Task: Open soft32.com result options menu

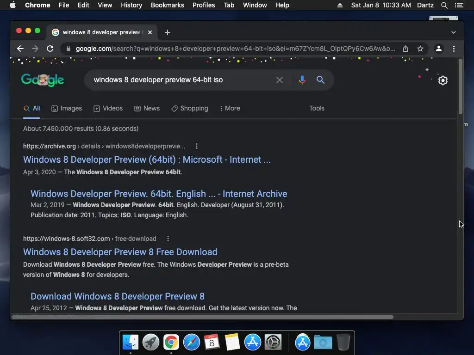Action: (x=168, y=239)
